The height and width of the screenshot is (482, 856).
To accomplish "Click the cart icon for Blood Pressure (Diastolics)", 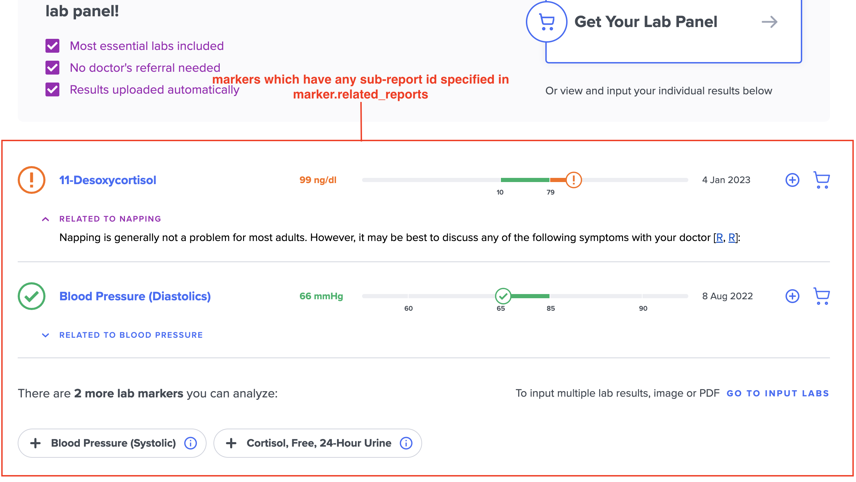I will (822, 296).
